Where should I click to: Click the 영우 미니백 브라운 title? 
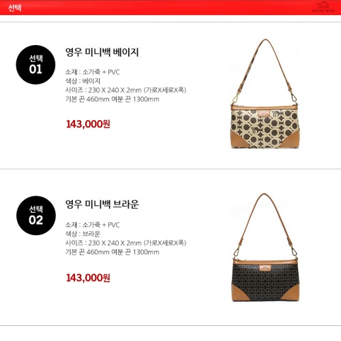[102, 204]
